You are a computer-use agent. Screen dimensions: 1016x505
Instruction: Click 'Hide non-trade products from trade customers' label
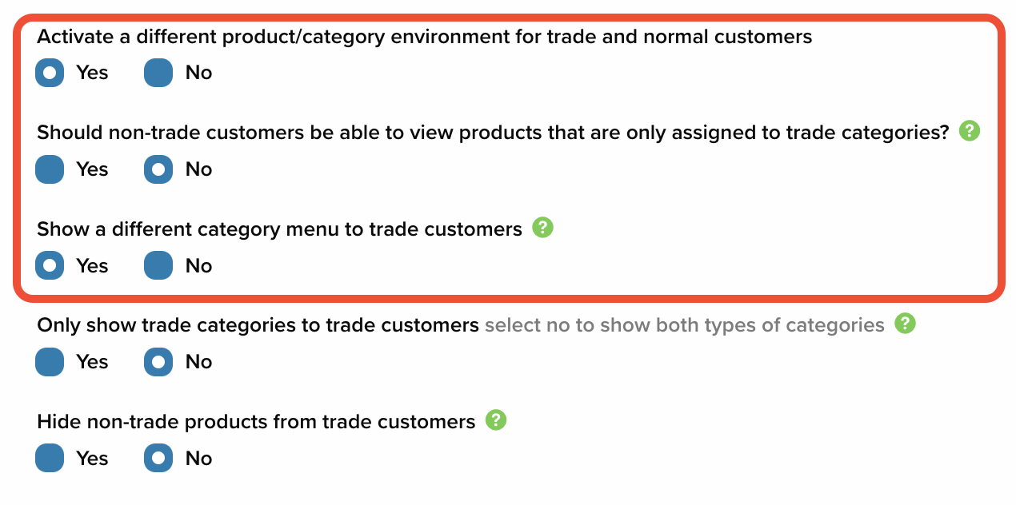(256, 422)
